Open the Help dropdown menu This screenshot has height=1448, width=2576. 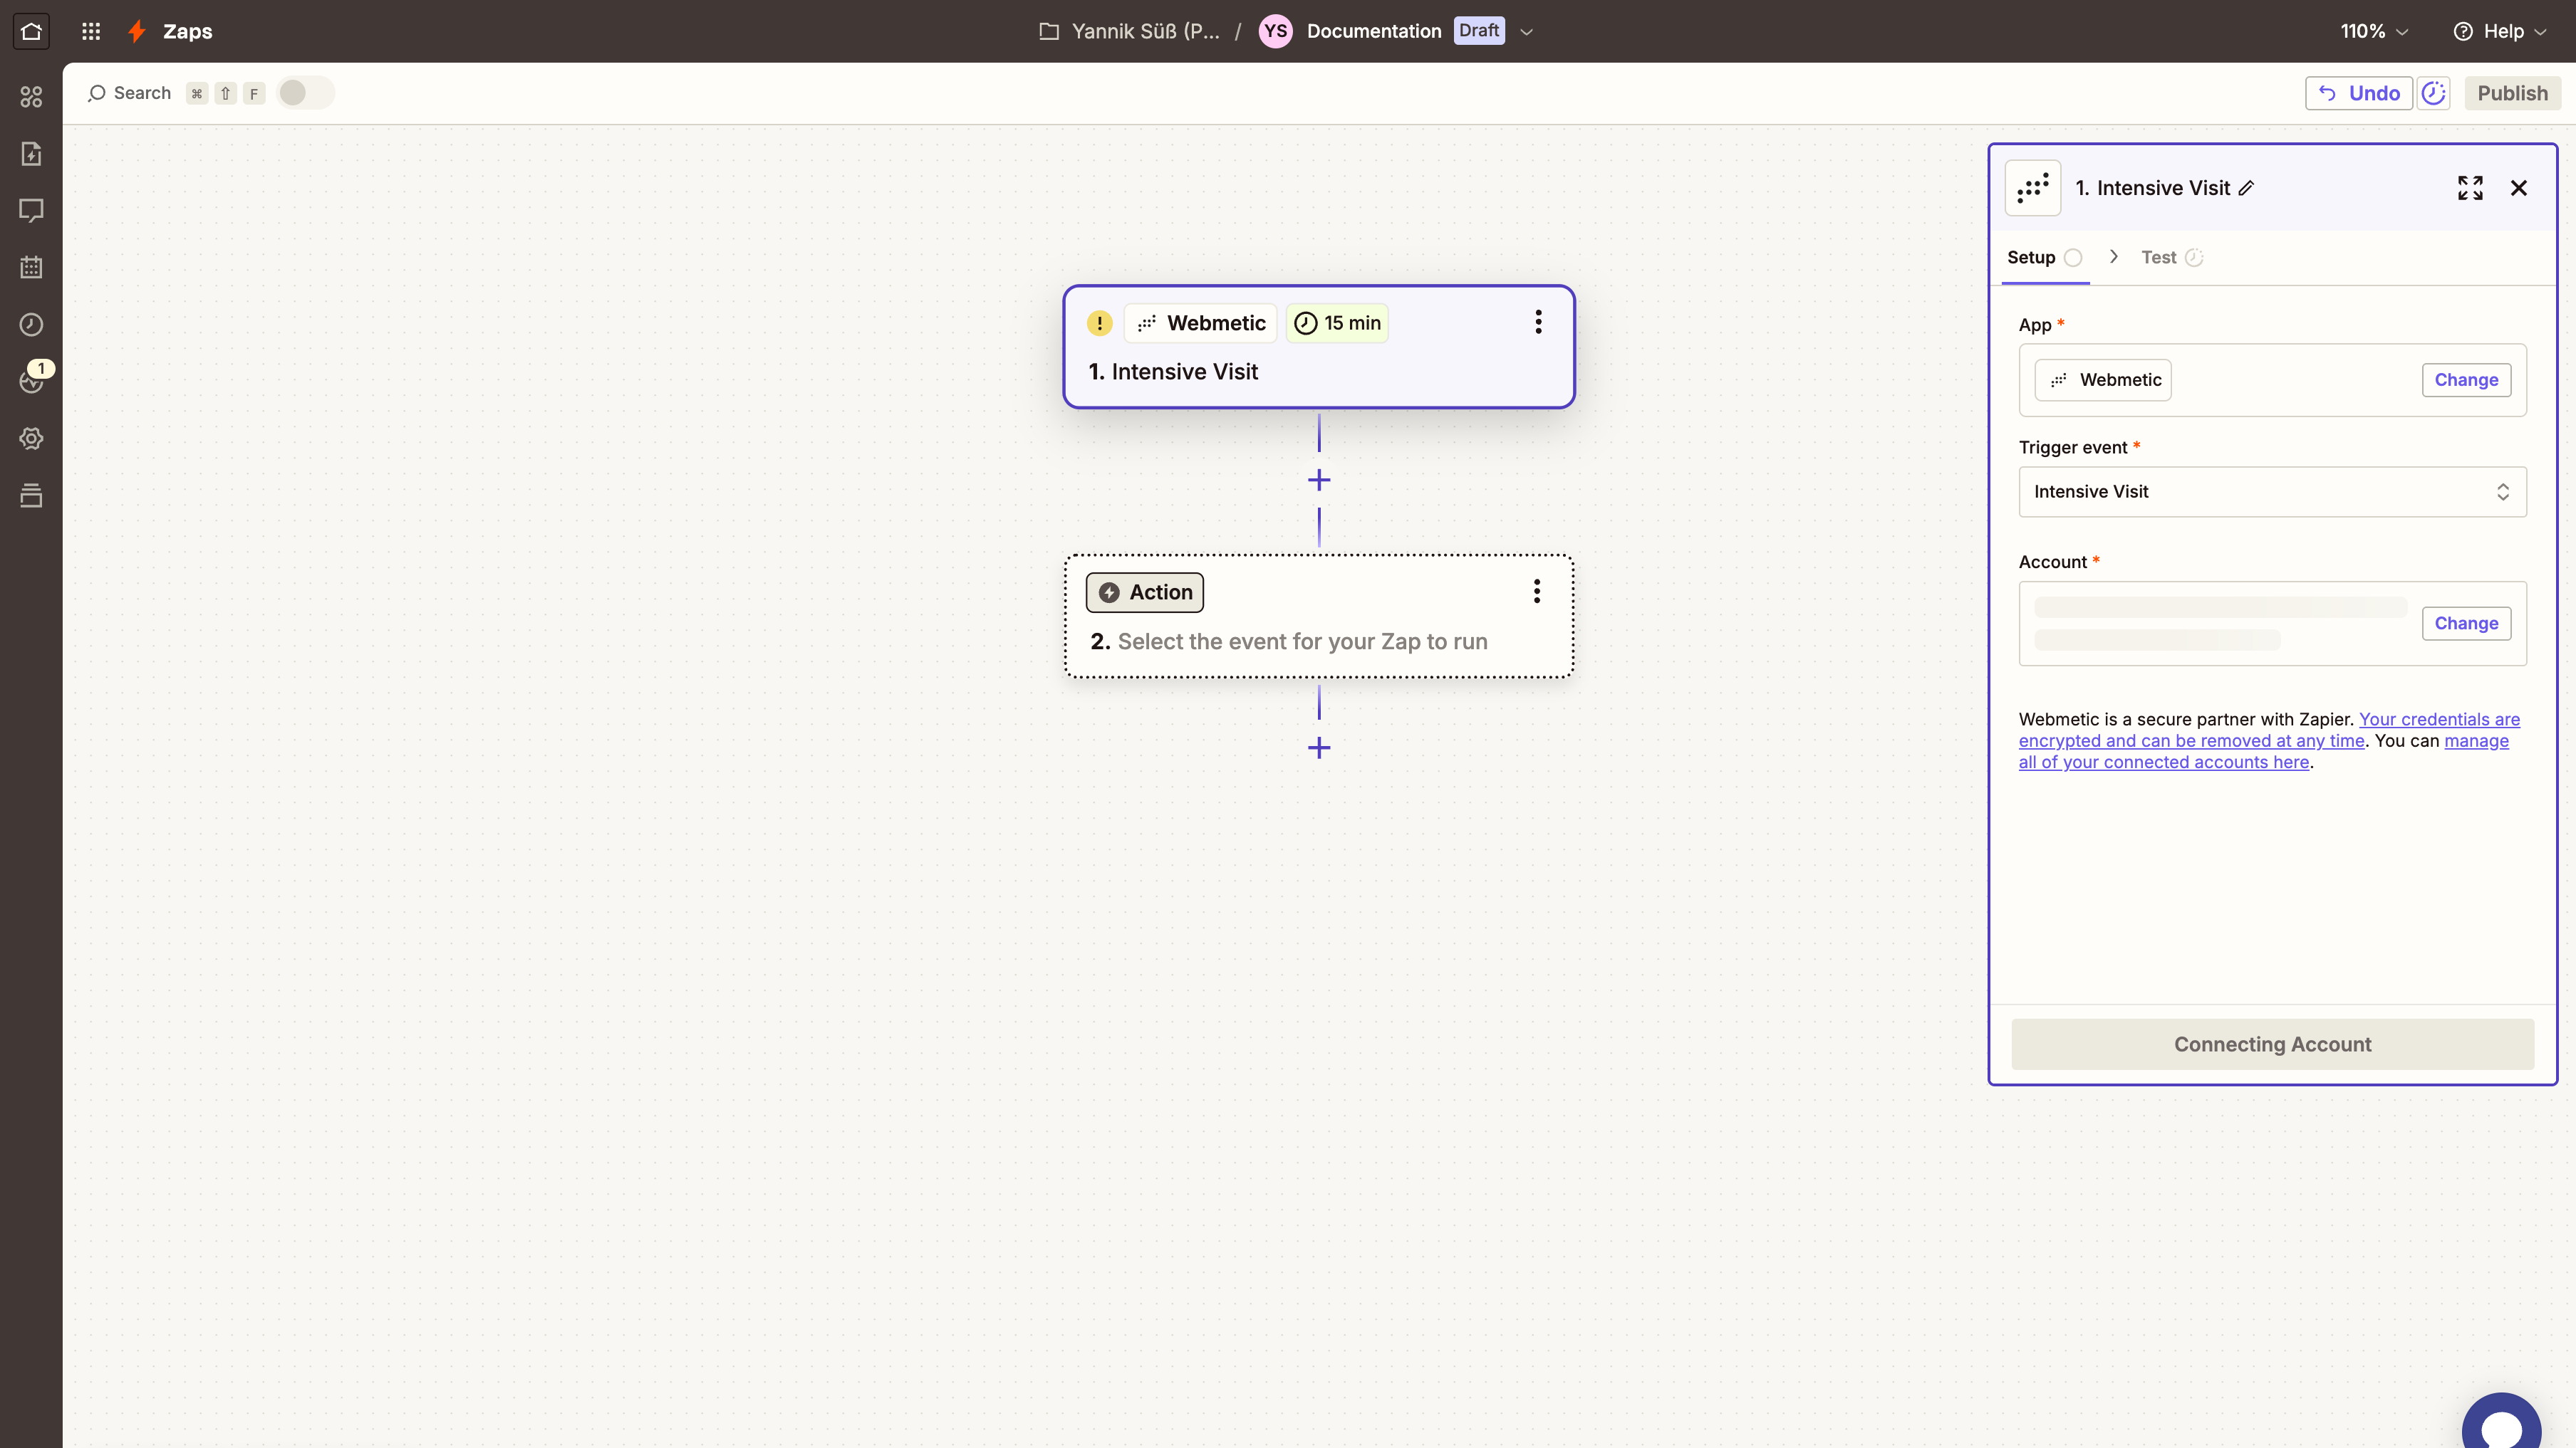pyautogui.click(x=2500, y=31)
